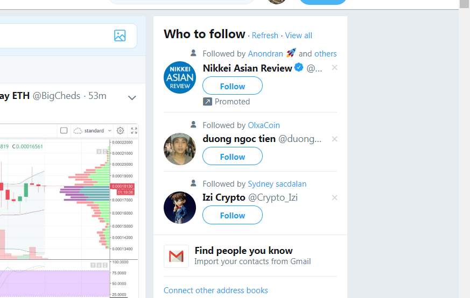Follow duong ngoc tien
470x298 pixels.
click(233, 157)
